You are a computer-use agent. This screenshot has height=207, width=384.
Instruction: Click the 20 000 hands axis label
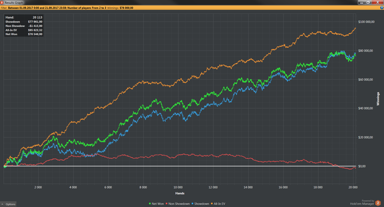point(353,187)
